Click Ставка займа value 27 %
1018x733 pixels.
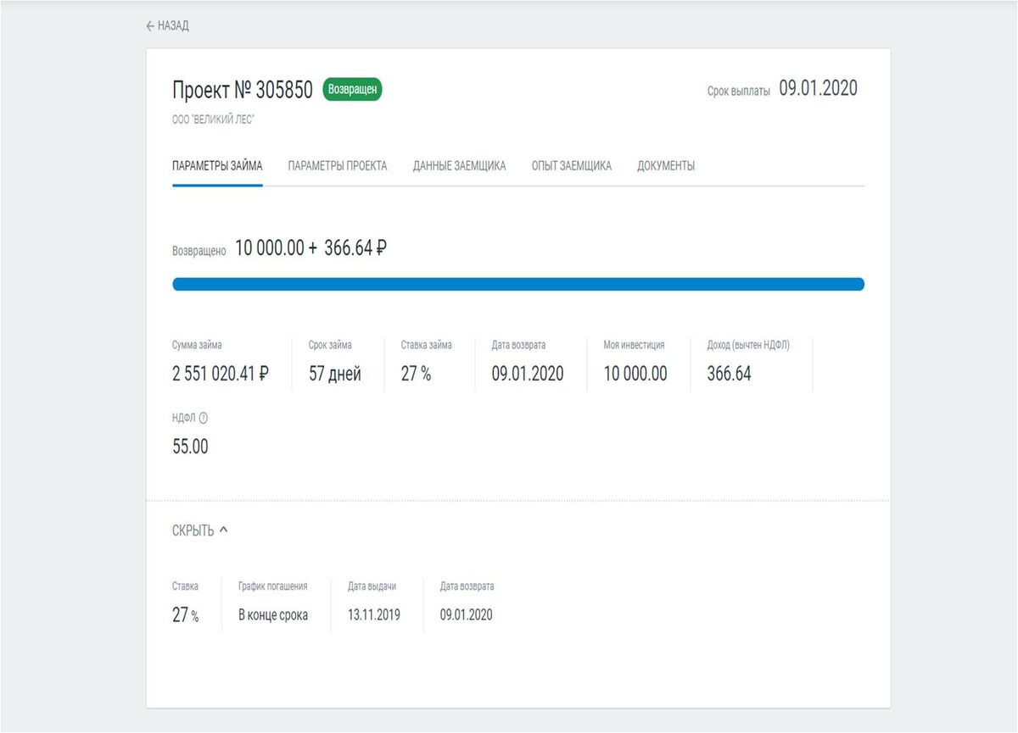coord(416,374)
